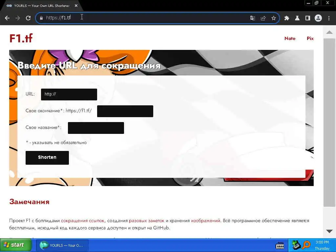Screen dimensions: 336x252
Task: Click the custom title input field
Action: pos(96,128)
